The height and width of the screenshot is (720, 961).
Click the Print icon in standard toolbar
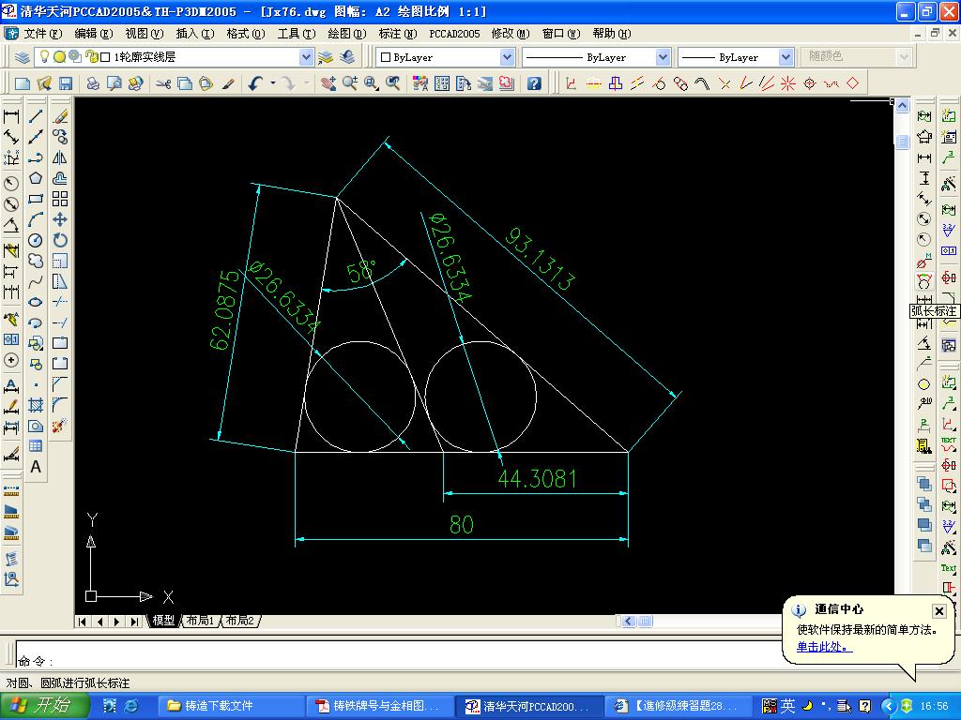[x=93, y=83]
